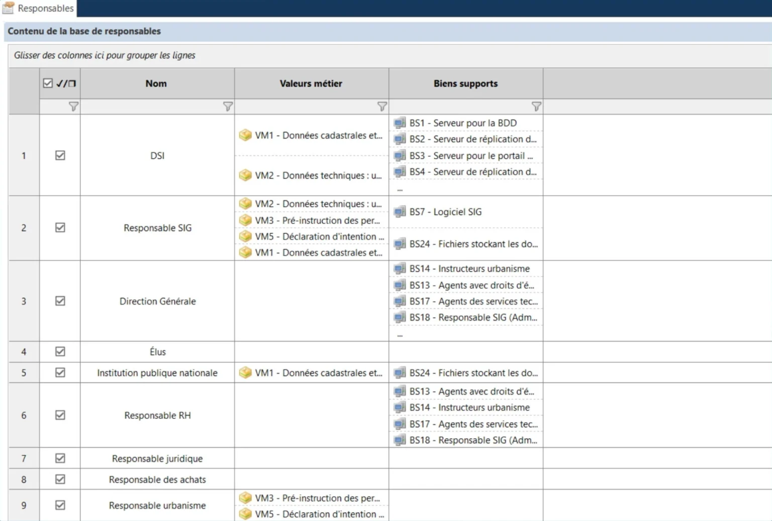Click the BS1 Serveur pour la BDD icon

[400, 123]
